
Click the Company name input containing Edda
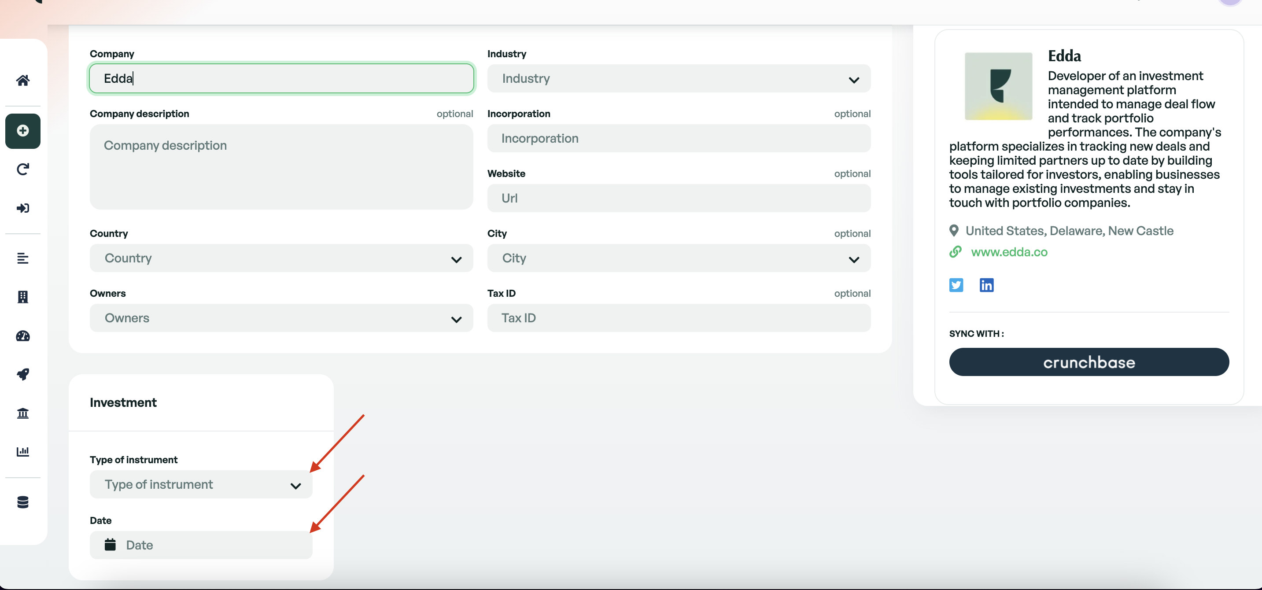coord(281,78)
